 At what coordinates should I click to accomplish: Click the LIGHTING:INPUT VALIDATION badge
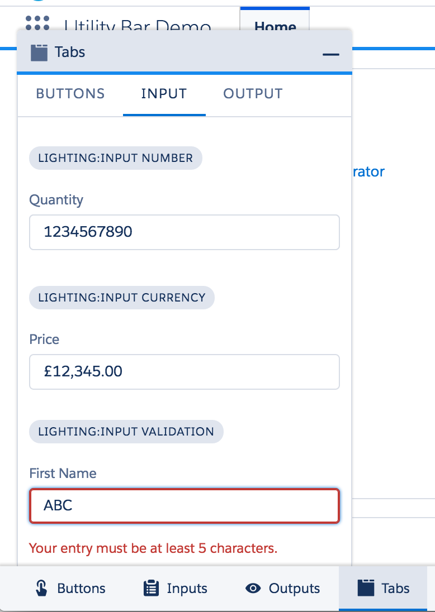[126, 432]
